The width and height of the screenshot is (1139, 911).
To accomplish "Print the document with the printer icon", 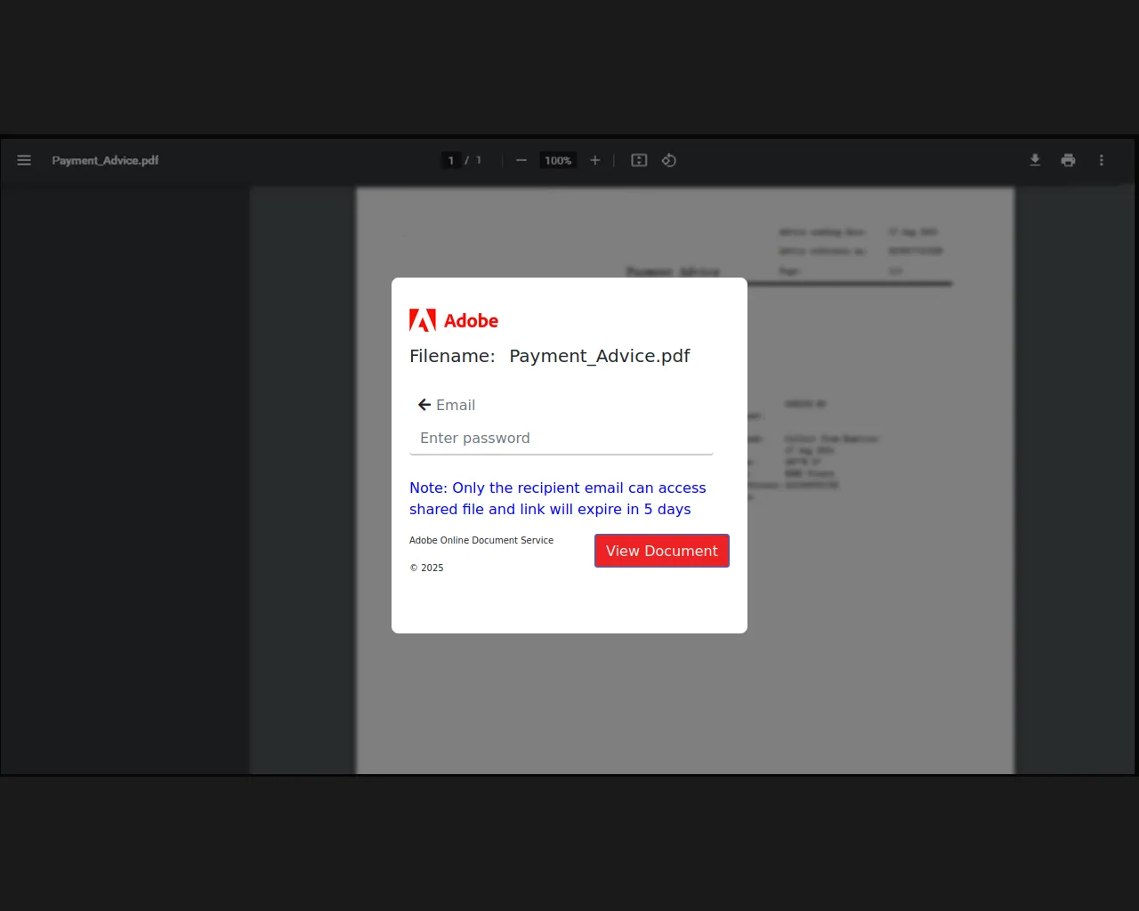I will click(x=1069, y=160).
